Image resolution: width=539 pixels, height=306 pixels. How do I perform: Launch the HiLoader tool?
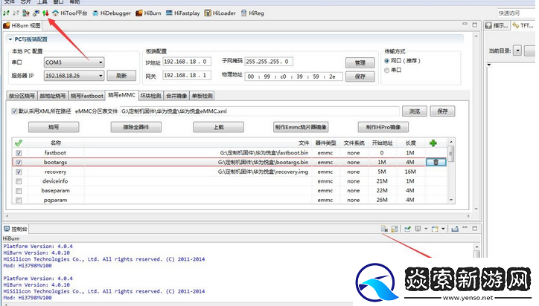220,13
